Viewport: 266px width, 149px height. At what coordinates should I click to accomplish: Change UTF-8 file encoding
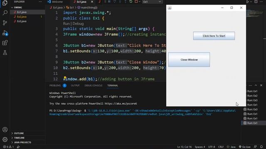coord(212,147)
